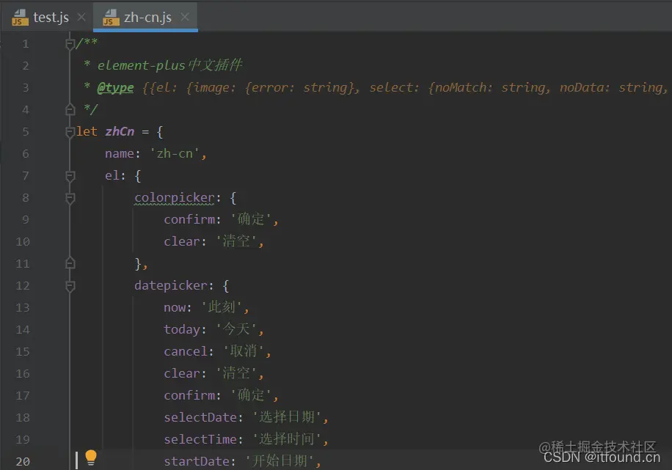Click the '取消' string on cancel line

pos(244,351)
